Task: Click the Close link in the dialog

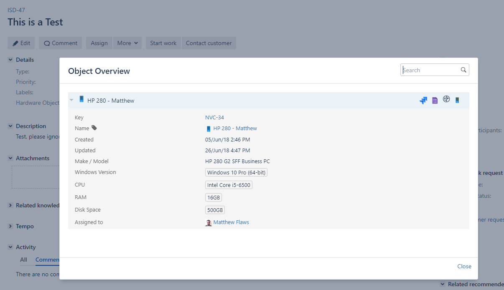Action: (464, 266)
